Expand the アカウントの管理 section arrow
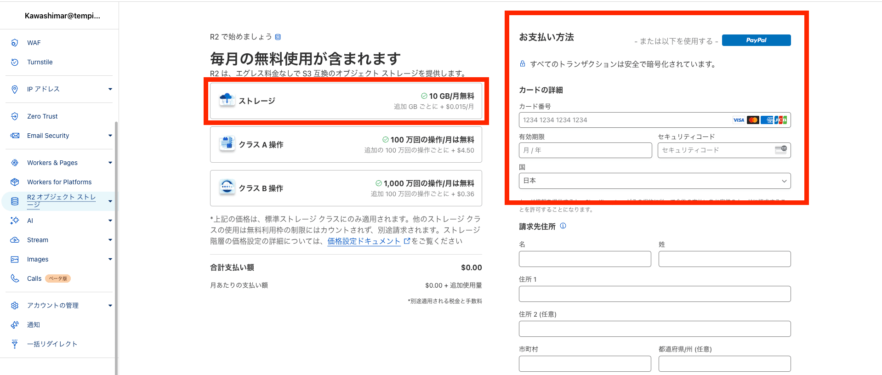Image resolution: width=882 pixels, height=375 pixels. [110, 306]
